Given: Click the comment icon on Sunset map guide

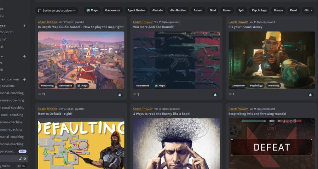Looking at the screenshot, I should point(40,95).
